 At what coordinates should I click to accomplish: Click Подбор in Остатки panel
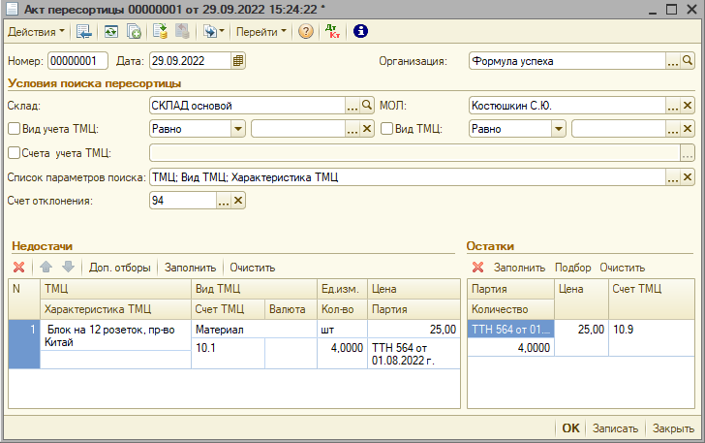point(573,268)
